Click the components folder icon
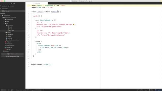The height and width of the screenshot is (91, 162). [7, 25]
